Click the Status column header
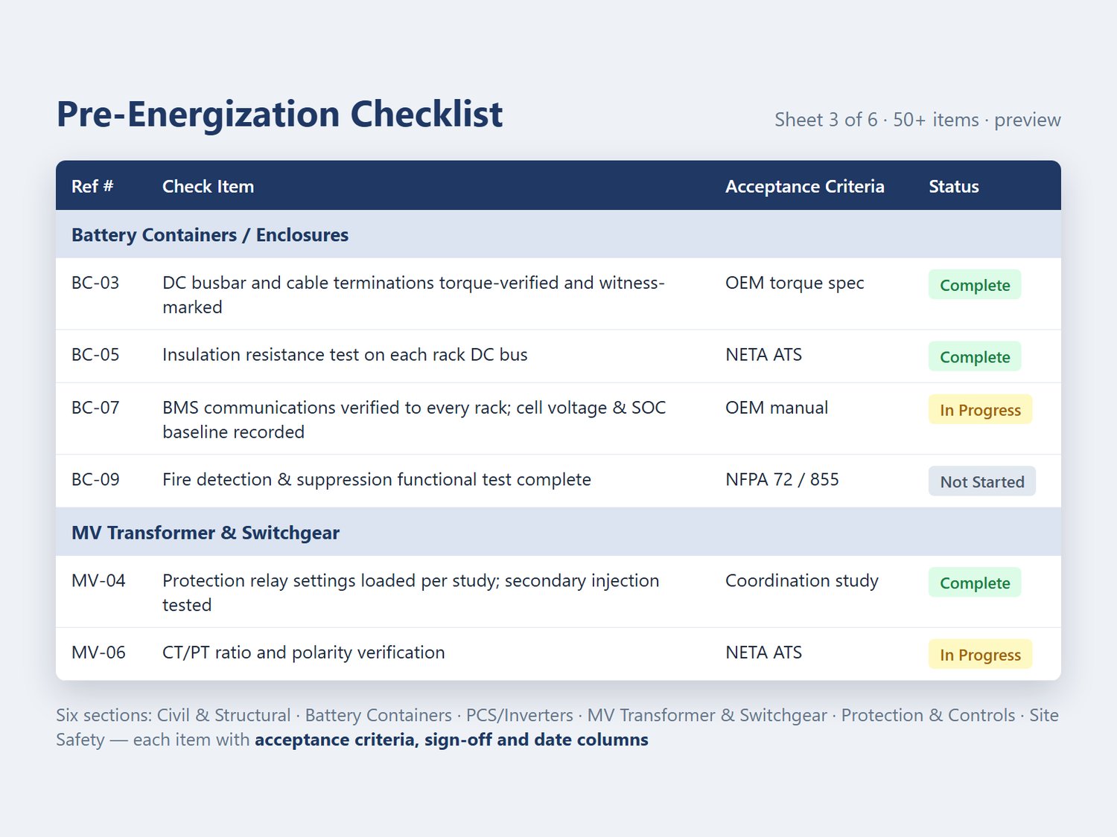Screen dimensions: 1117x837 pyautogui.click(x=953, y=186)
